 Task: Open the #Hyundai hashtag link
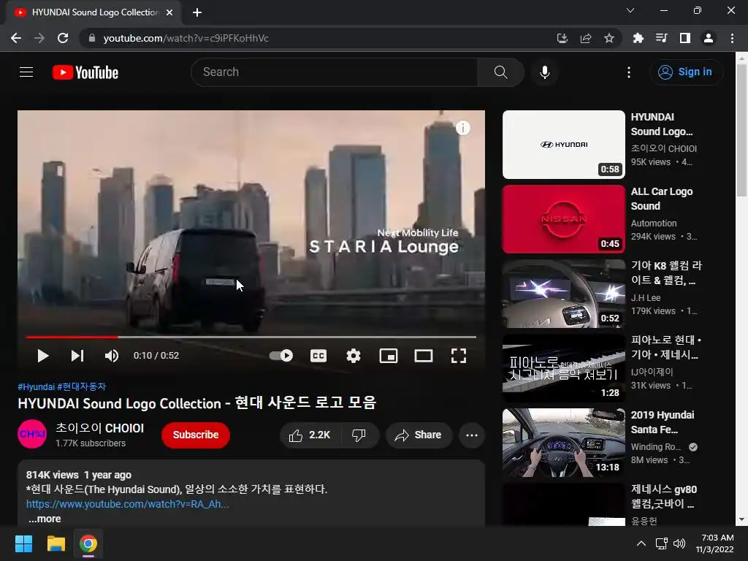pyautogui.click(x=37, y=387)
